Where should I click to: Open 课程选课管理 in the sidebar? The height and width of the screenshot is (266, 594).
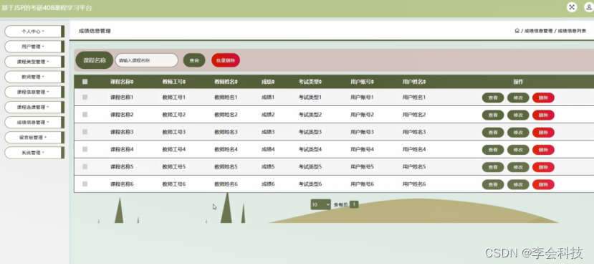coord(34,108)
